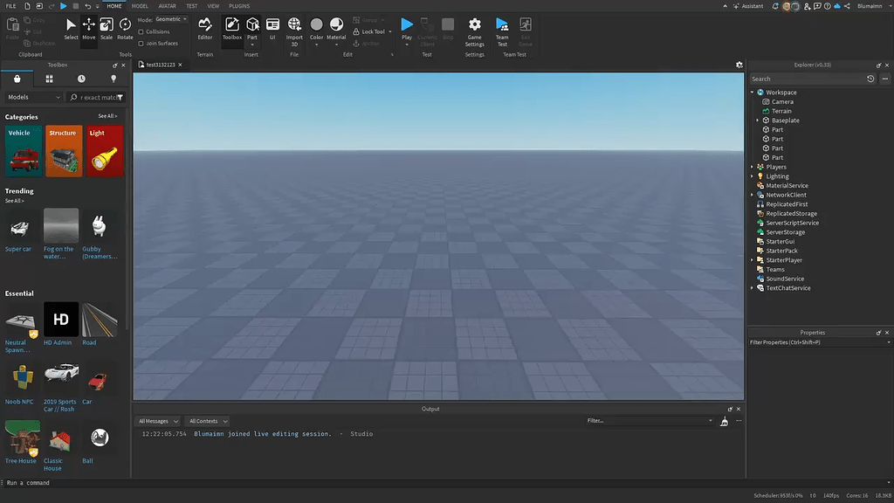Open the All Messages dropdown in Output
This screenshot has width=894, height=503.
click(158, 420)
